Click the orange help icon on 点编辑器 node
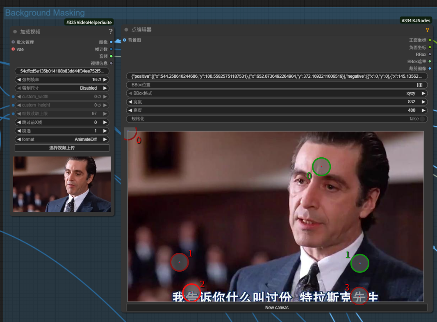Viewport: 437px width, 322px height. (x=427, y=30)
